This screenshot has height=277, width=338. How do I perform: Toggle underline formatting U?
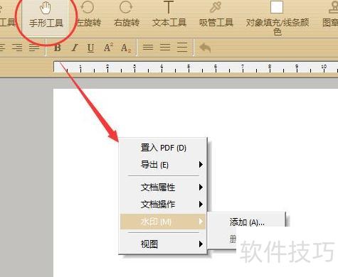(90, 48)
